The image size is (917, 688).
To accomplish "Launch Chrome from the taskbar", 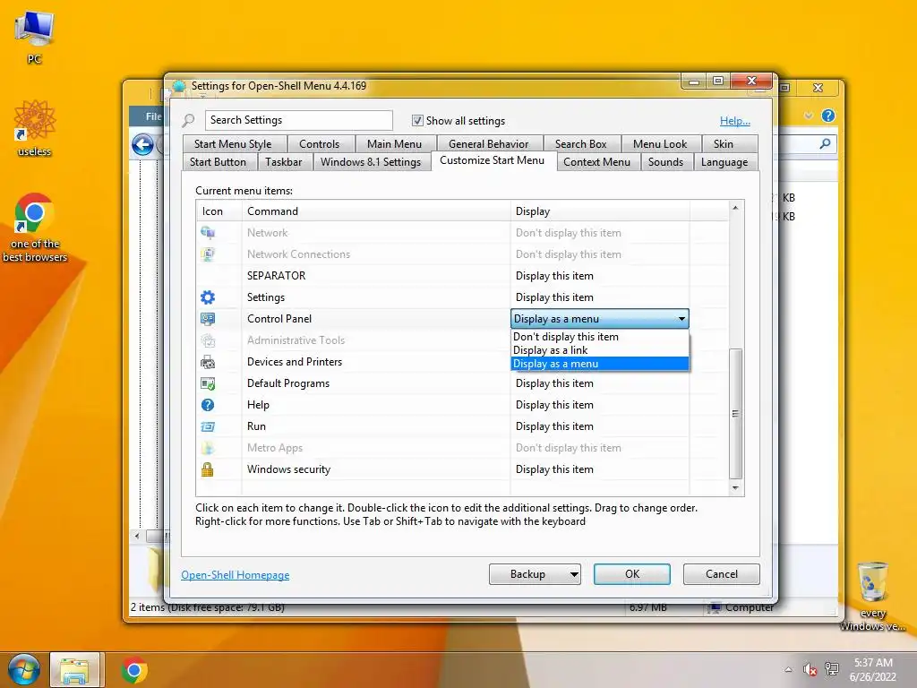I will tap(134, 670).
